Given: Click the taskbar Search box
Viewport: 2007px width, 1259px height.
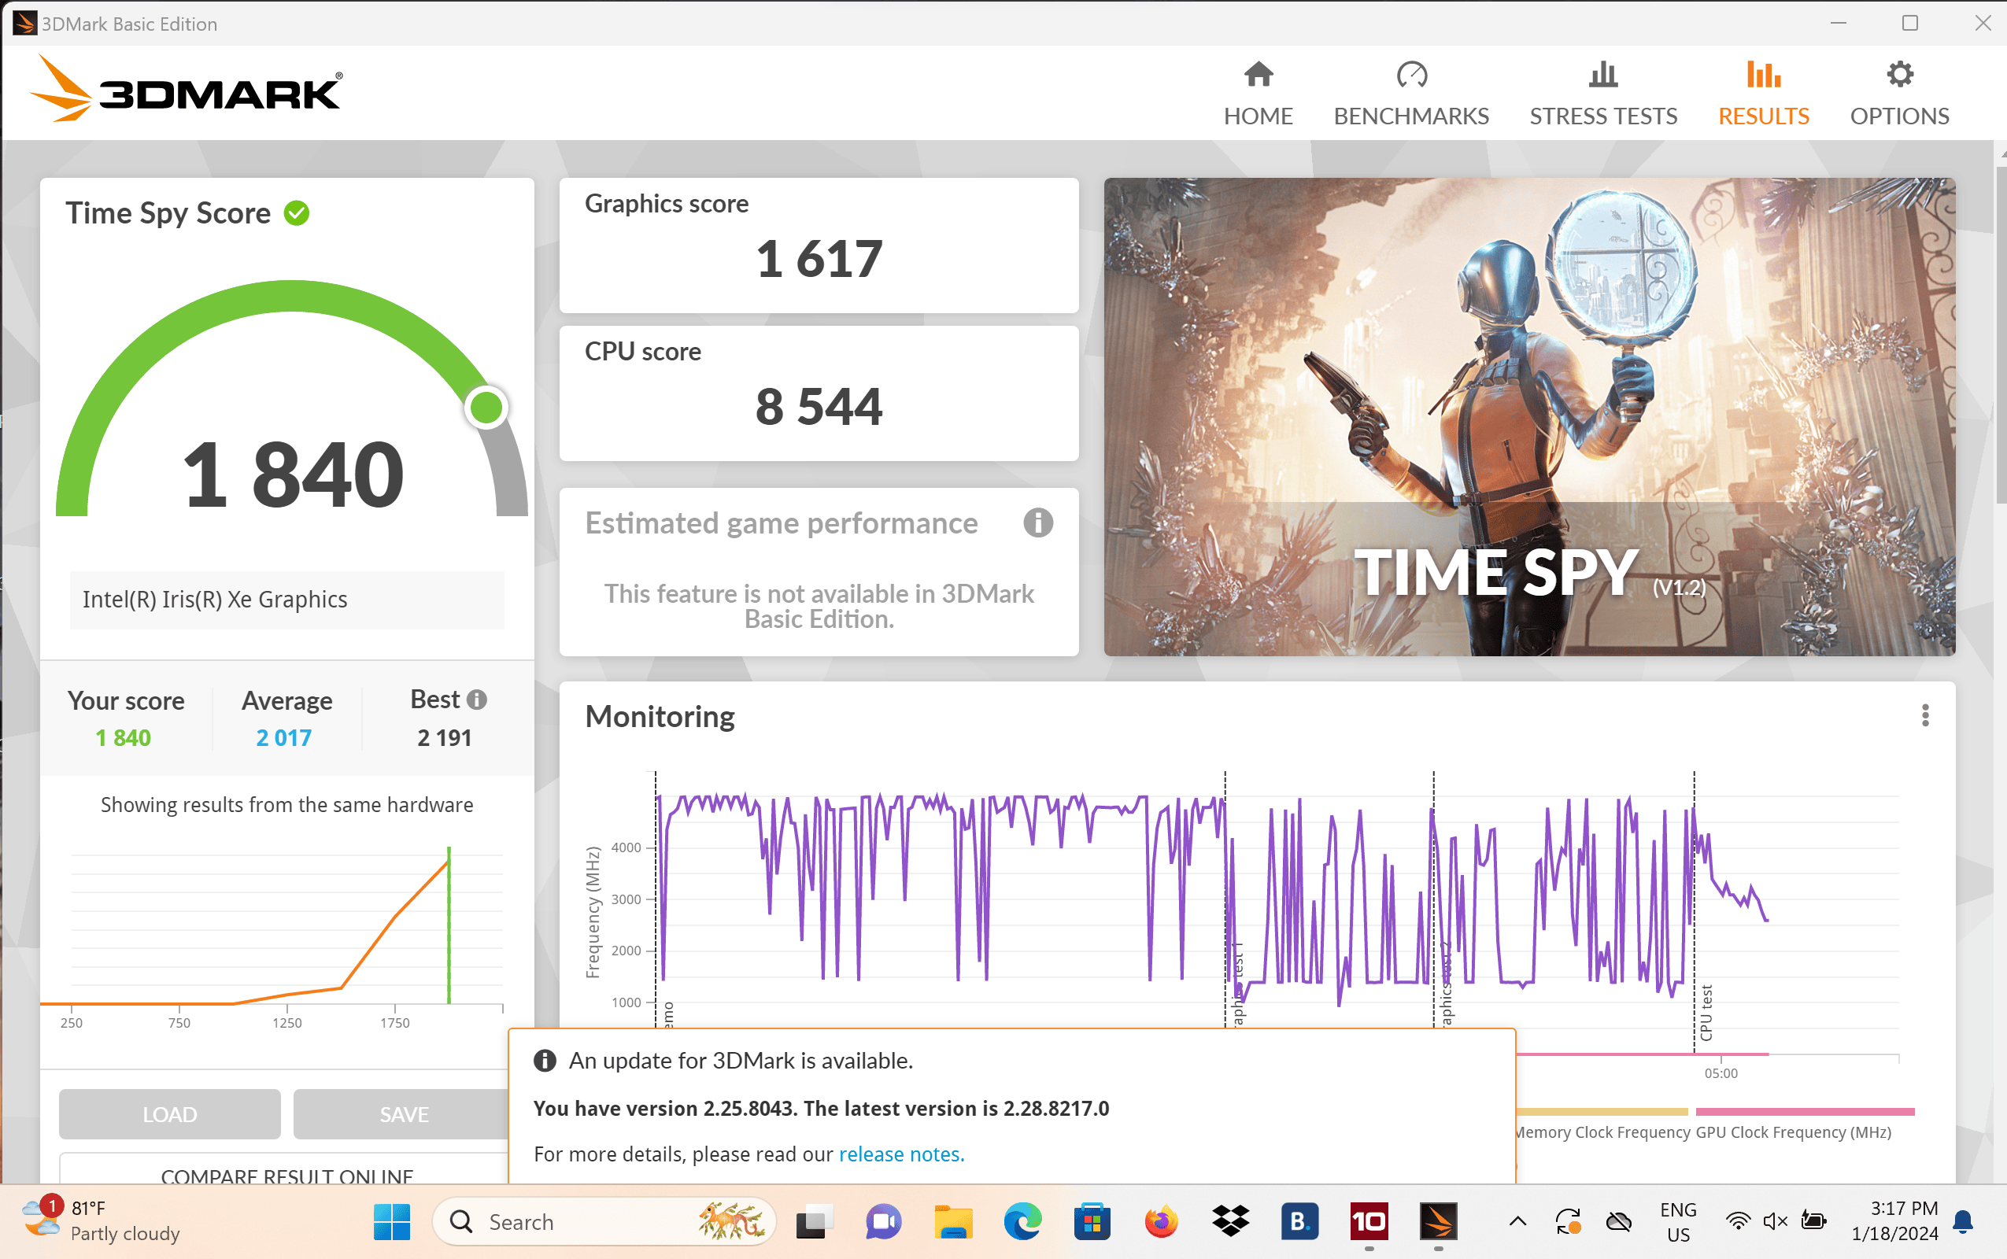Looking at the screenshot, I should pos(604,1221).
